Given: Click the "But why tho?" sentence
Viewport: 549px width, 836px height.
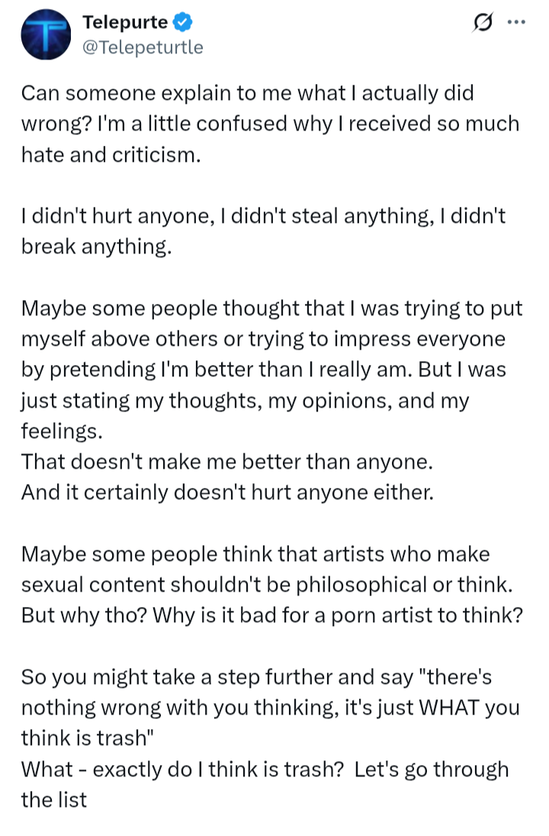Looking at the screenshot, I should pyautogui.click(x=85, y=616).
